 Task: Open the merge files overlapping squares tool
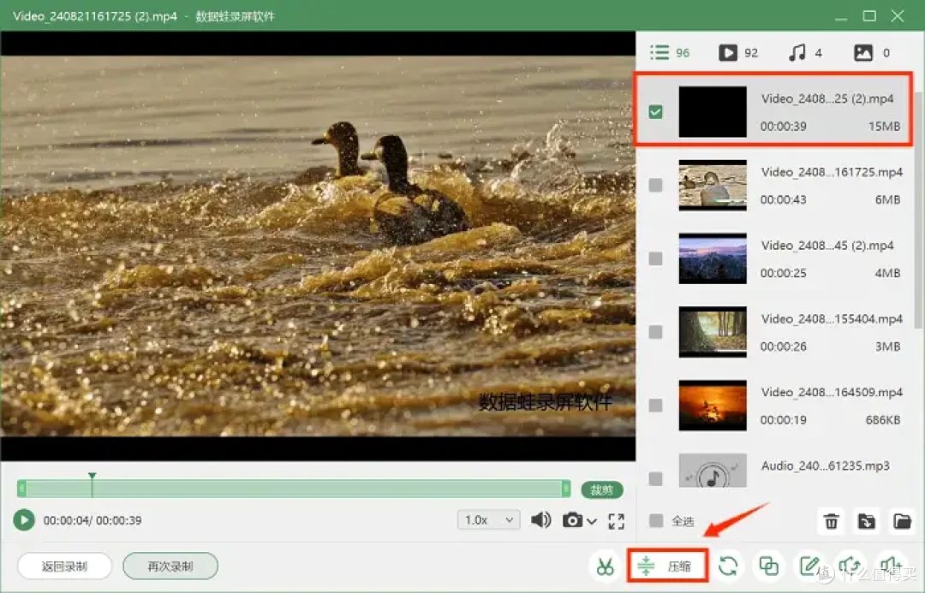point(768,566)
